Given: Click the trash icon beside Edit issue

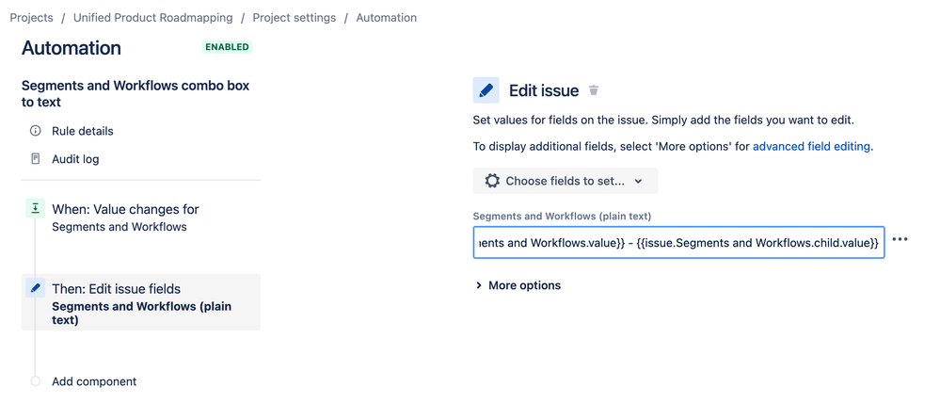Looking at the screenshot, I should (594, 90).
